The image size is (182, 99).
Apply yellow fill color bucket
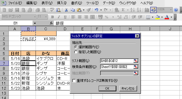tap(157, 17)
